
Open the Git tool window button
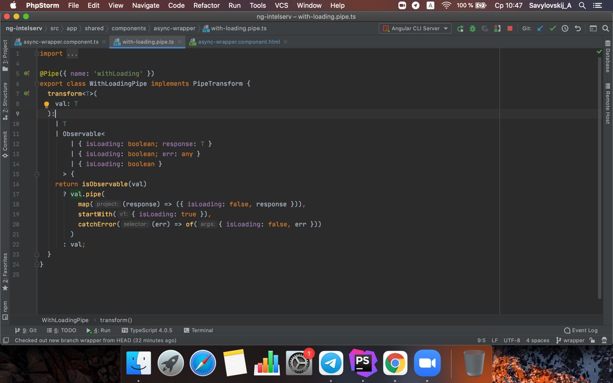click(26, 330)
